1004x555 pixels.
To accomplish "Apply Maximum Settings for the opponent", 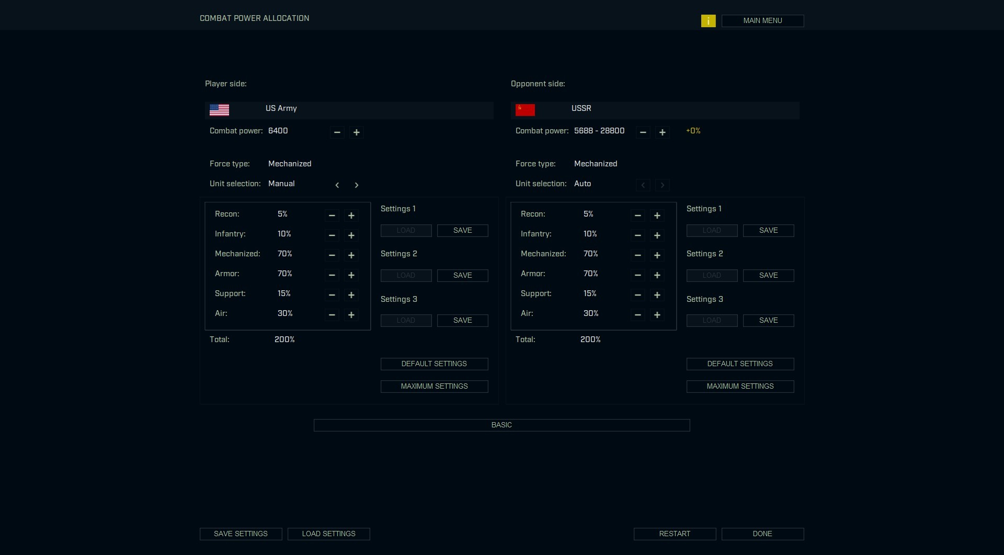I will pos(740,387).
